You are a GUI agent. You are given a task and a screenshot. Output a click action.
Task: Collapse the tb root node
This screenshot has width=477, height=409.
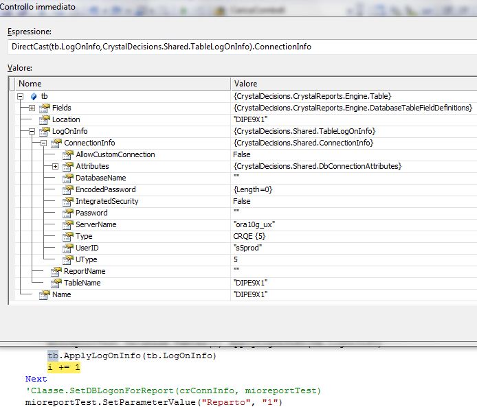[21, 97]
